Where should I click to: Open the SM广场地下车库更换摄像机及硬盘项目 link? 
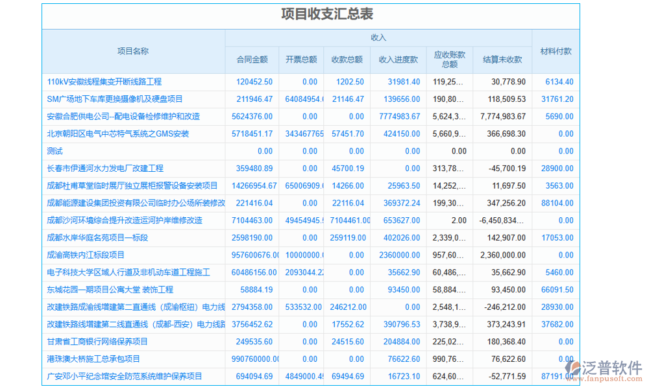pyautogui.click(x=115, y=99)
